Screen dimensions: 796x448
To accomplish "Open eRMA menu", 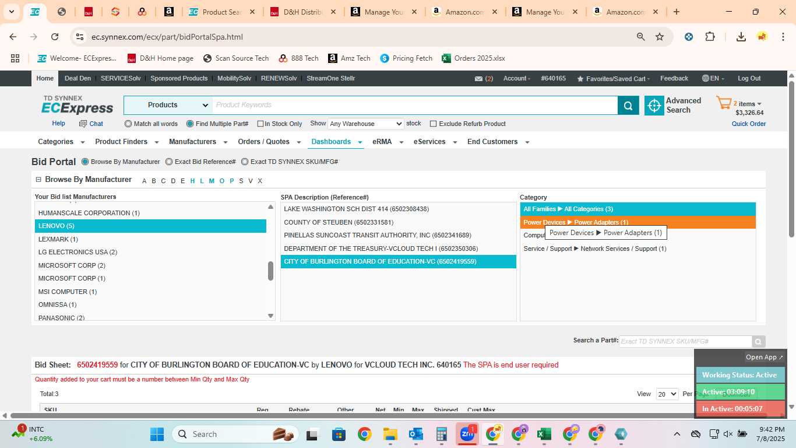I will point(388,142).
